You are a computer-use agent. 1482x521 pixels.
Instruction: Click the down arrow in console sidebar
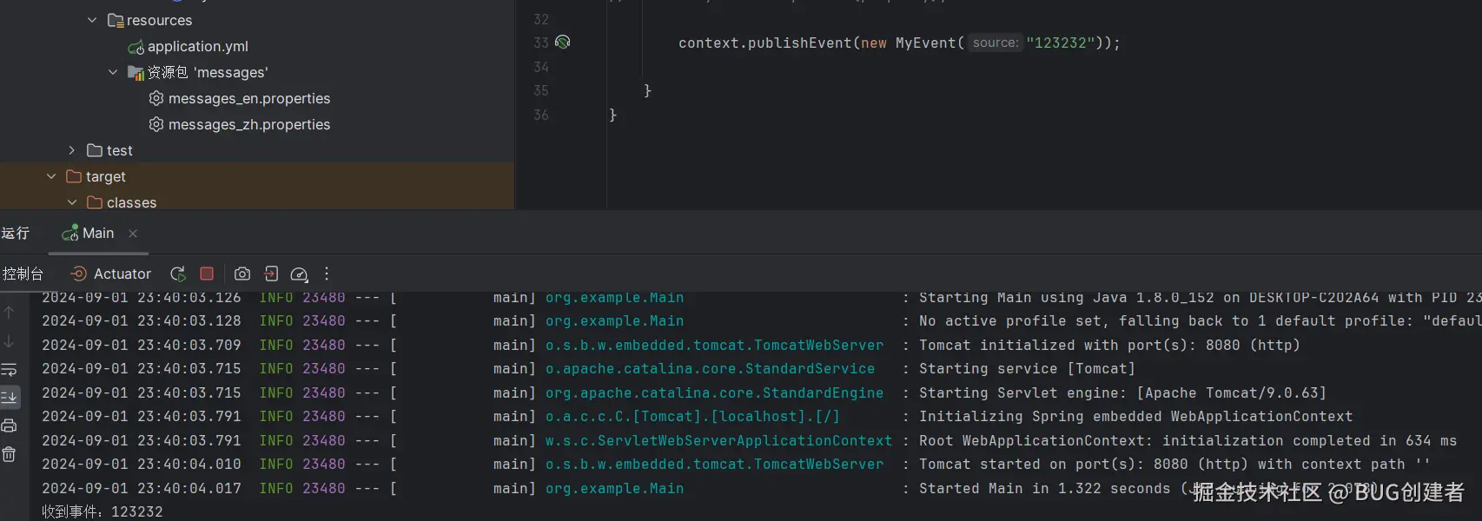click(x=9, y=341)
